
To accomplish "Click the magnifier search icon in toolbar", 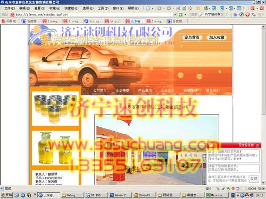I will pyautogui.click(x=201, y=14).
